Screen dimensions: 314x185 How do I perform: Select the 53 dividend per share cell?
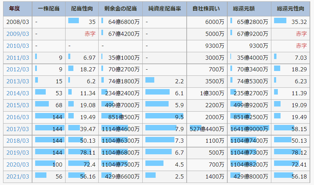click(49, 93)
